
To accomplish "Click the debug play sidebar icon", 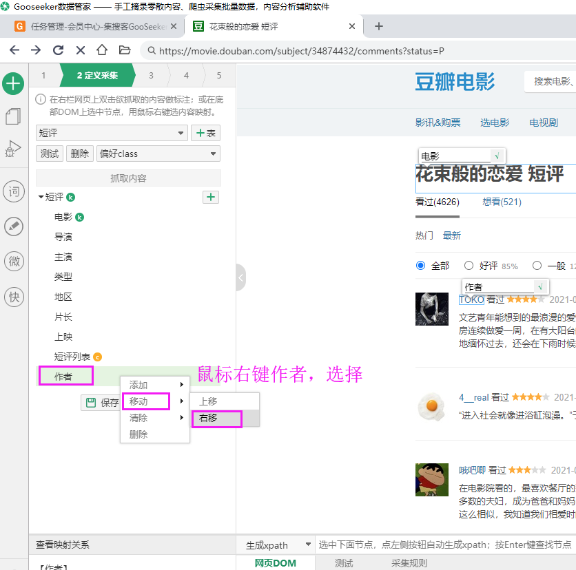I will point(13,149).
